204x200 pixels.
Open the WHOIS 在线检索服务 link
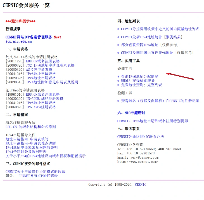coord(138,81)
